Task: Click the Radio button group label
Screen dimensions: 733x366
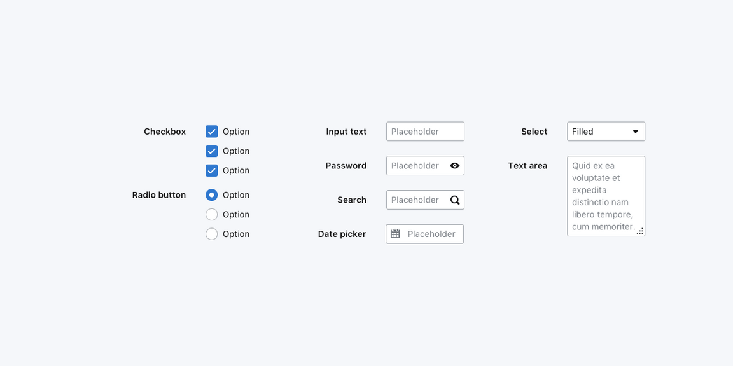Action: [x=159, y=195]
